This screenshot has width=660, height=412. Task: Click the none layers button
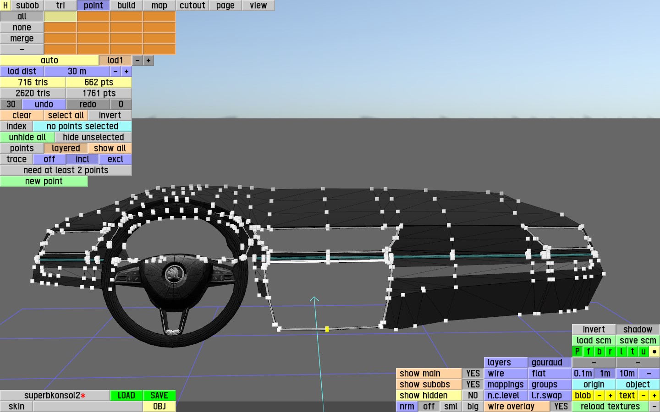22,27
